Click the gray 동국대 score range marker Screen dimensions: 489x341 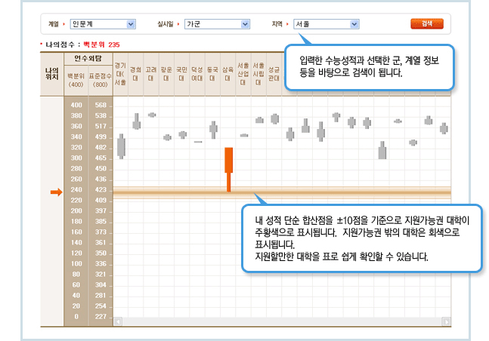(213, 129)
